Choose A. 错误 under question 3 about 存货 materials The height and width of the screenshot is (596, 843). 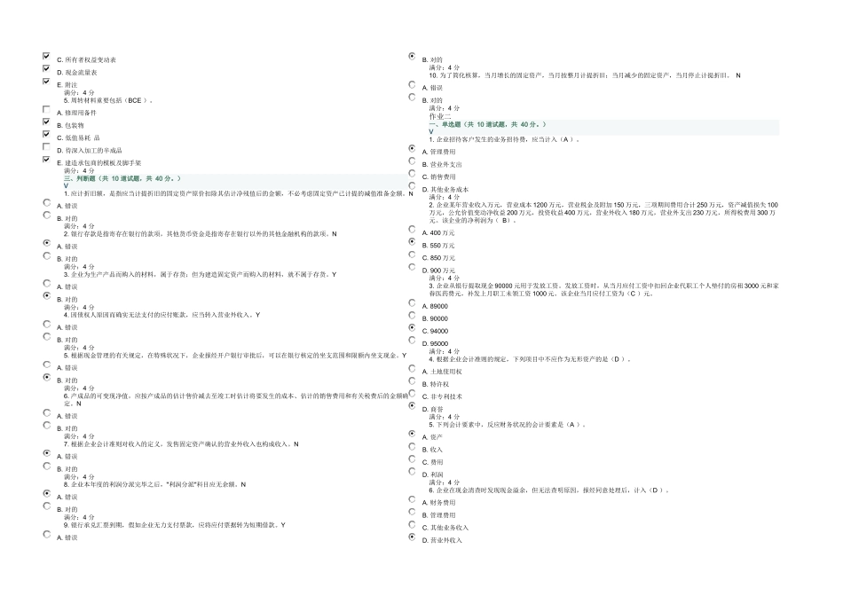[47, 283]
